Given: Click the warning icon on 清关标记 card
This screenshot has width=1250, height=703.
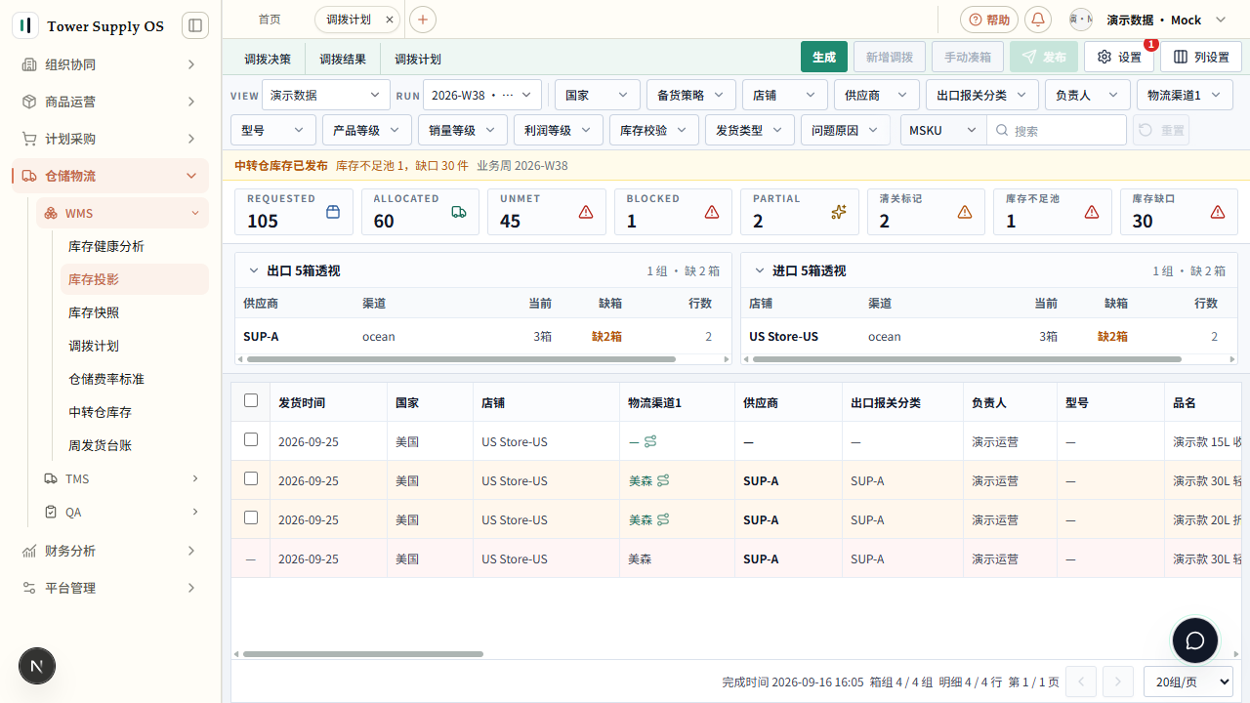Looking at the screenshot, I should click(965, 212).
